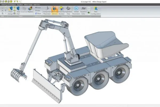Image resolution: width=160 pixels, height=107 pixels.
Task: Open the Exploded View tool
Action: pyautogui.click(x=68, y=10)
